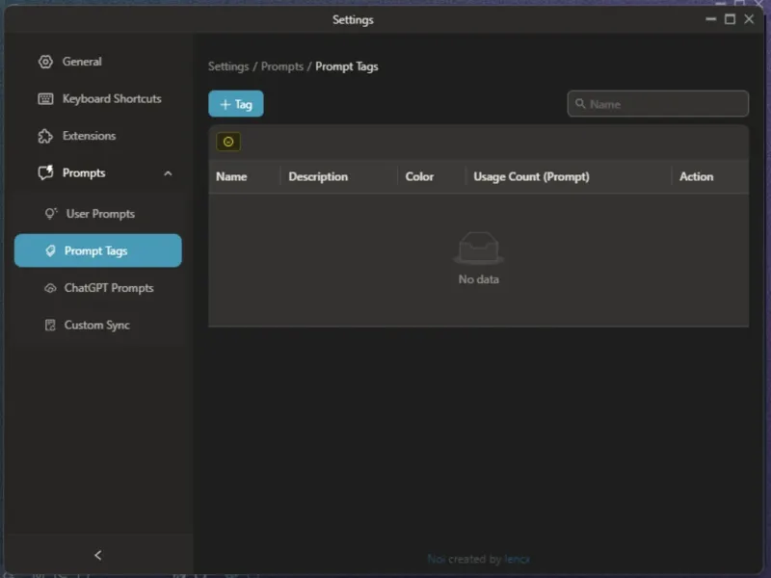
Task: Click the Name column header
Action: point(231,176)
